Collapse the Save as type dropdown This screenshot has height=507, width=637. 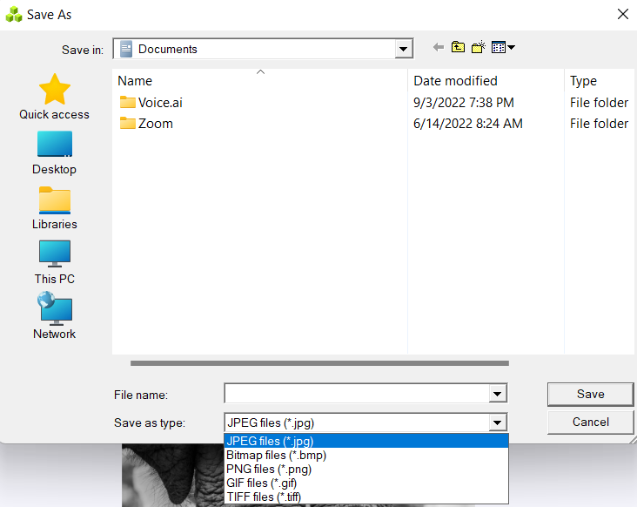pos(497,422)
